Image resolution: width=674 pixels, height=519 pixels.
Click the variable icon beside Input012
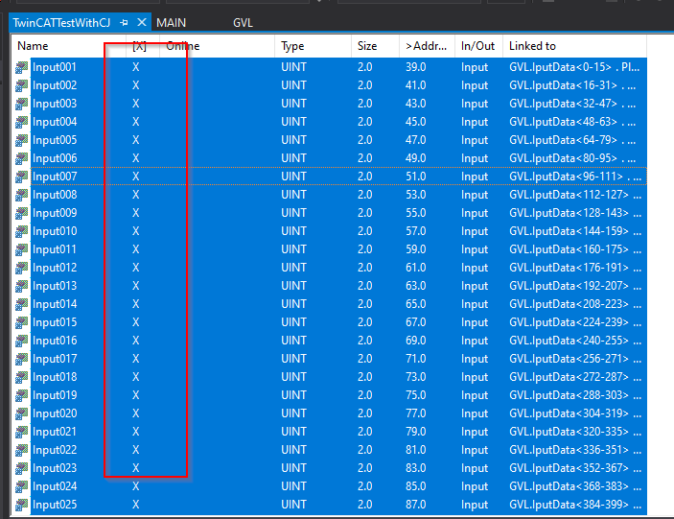[21, 268]
